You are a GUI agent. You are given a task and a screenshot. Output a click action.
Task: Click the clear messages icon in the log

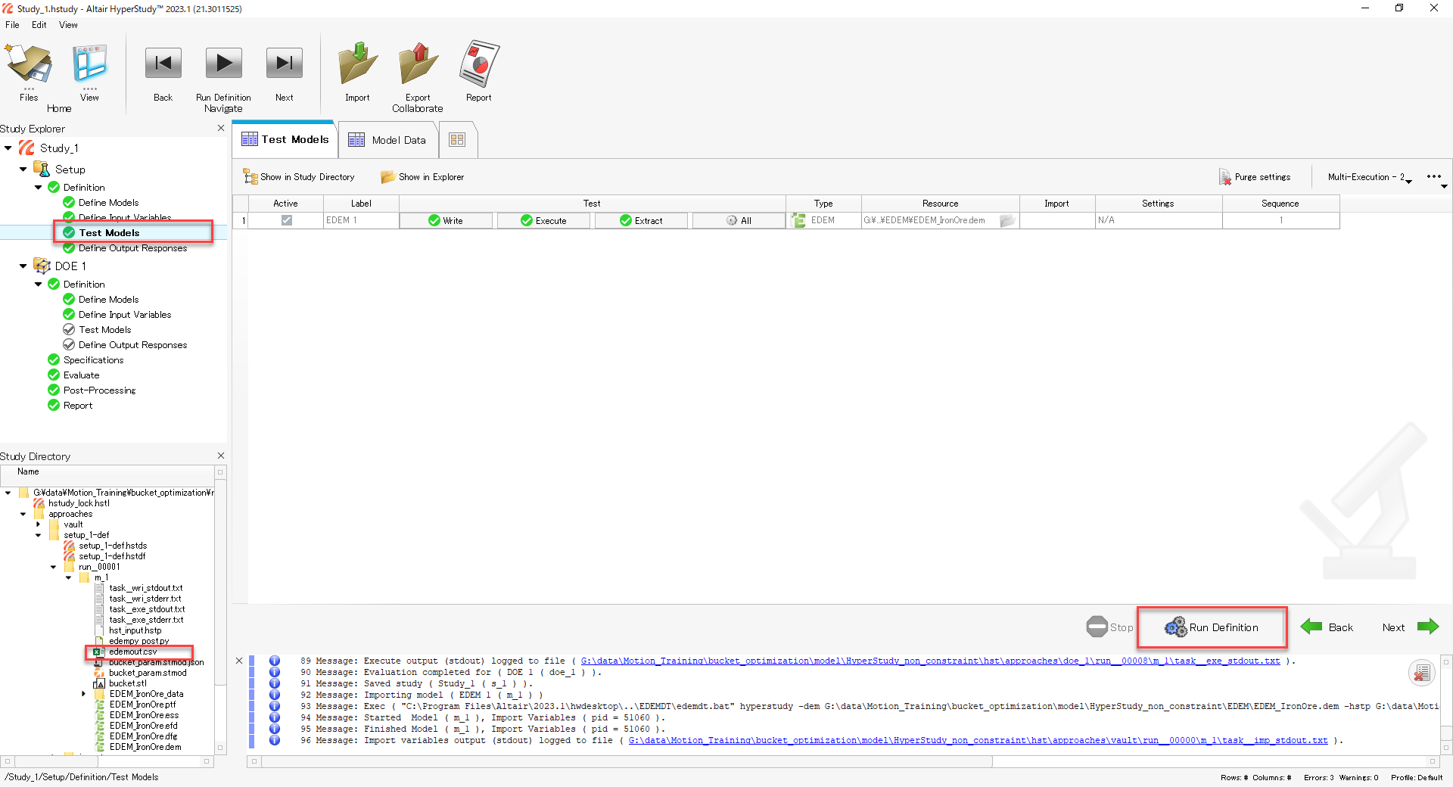1422,672
